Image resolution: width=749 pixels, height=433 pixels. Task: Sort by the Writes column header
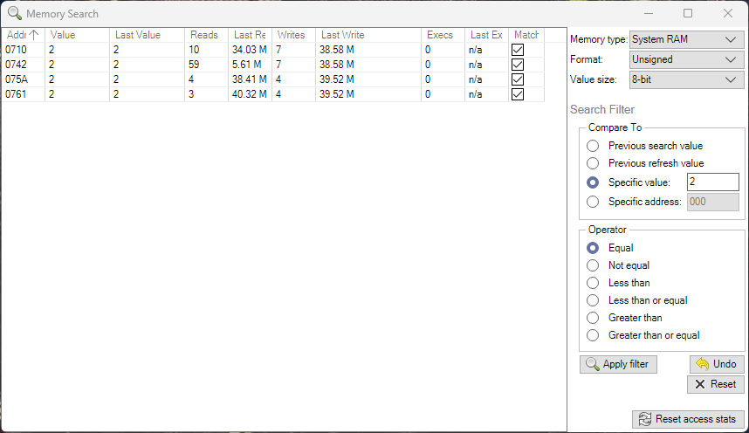click(294, 35)
